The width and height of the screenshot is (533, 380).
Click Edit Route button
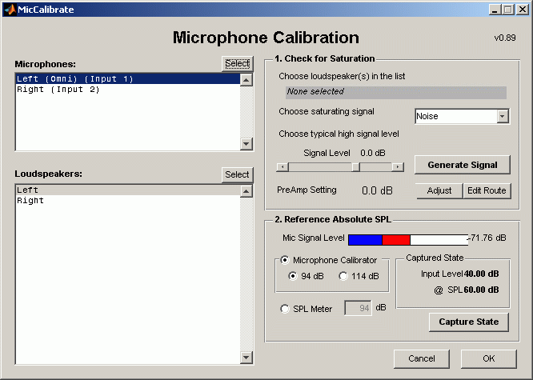click(x=487, y=190)
